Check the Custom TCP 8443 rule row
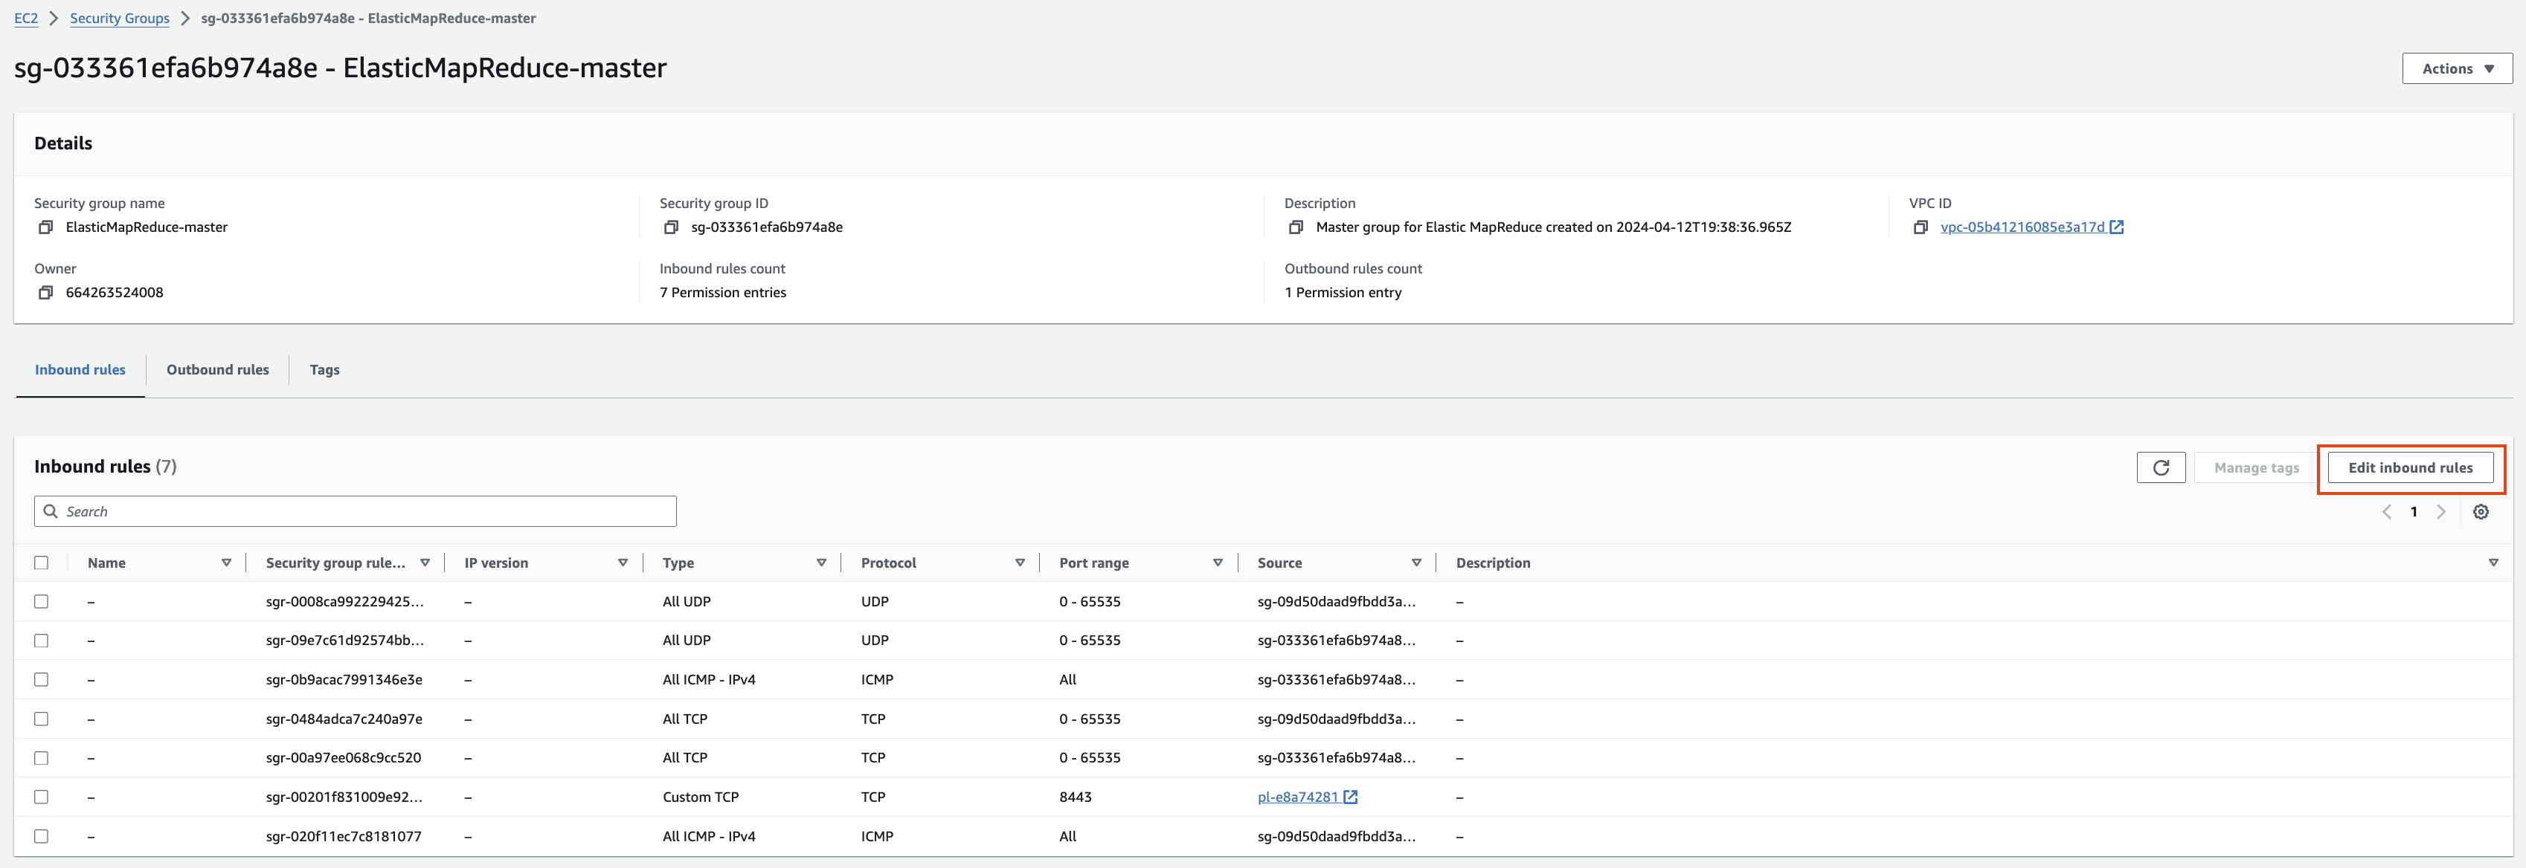The width and height of the screenshot is (2526, 868). pyautogui.click(x=41, y=797)
